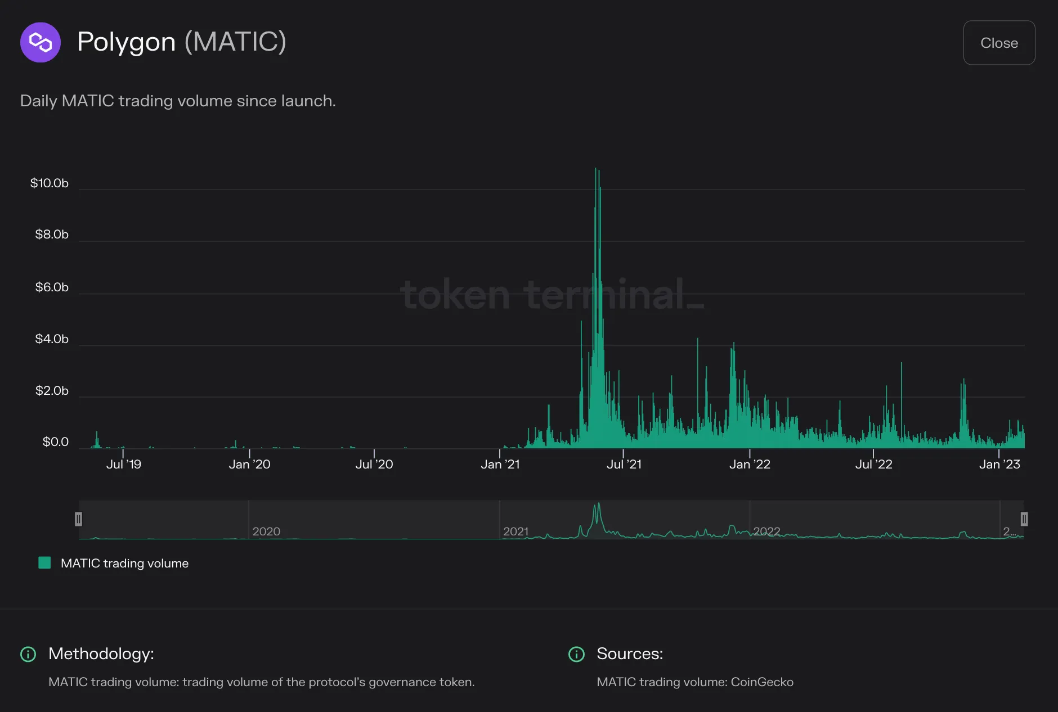This screenshot has height=712, width=1058.
Task: Click the Methodology info icon
Action: (28, 654)
